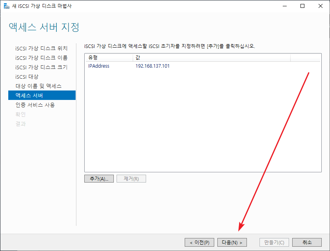Sort by the 값 column header
This screenshot has height=251, width=330.
211,57
